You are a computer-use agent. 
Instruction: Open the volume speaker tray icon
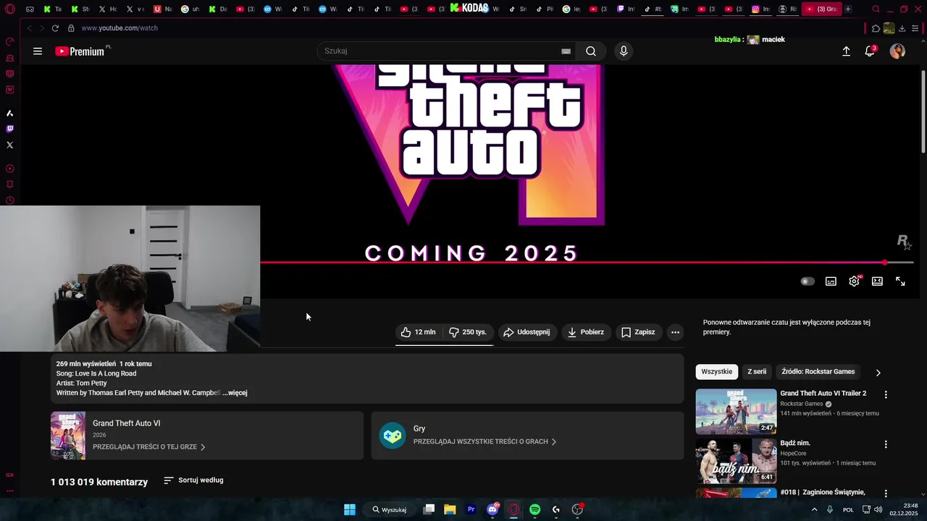point(878,509)
